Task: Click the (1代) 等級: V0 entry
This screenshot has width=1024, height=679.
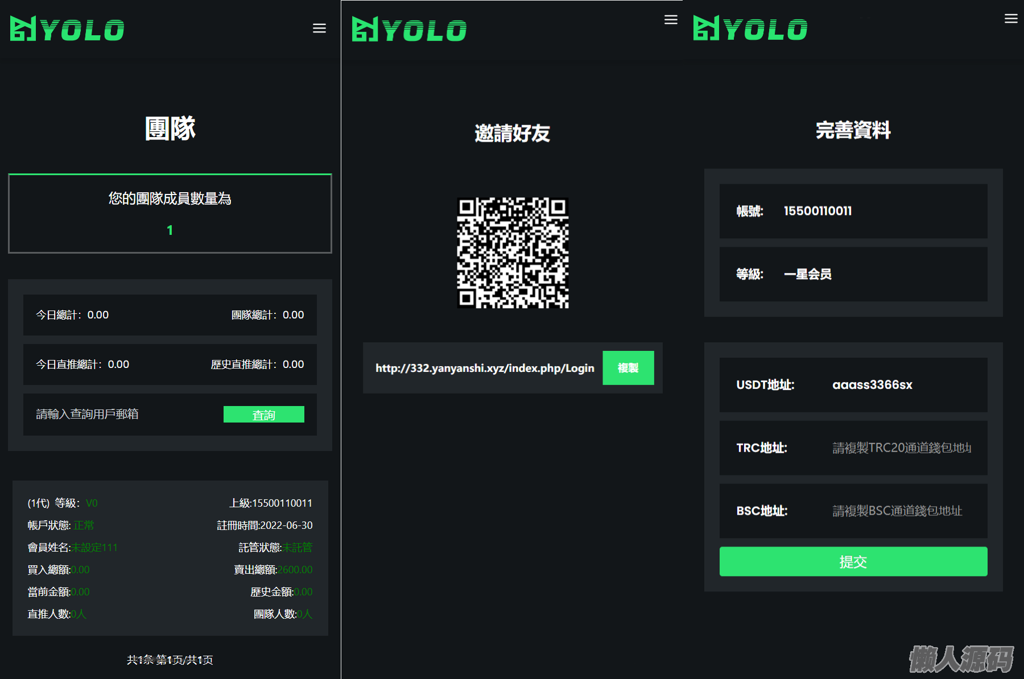Action: (x=63, y=503)
